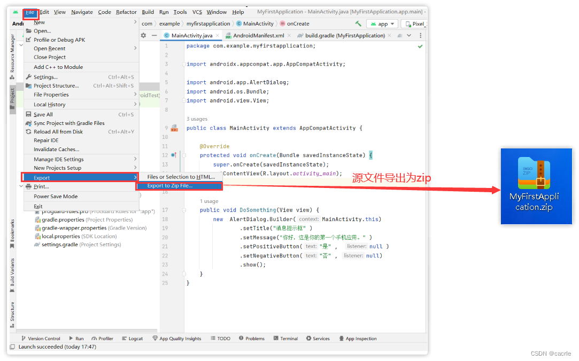
Task: Open the Logcat tool window
Action: click(x=132, y=339)
